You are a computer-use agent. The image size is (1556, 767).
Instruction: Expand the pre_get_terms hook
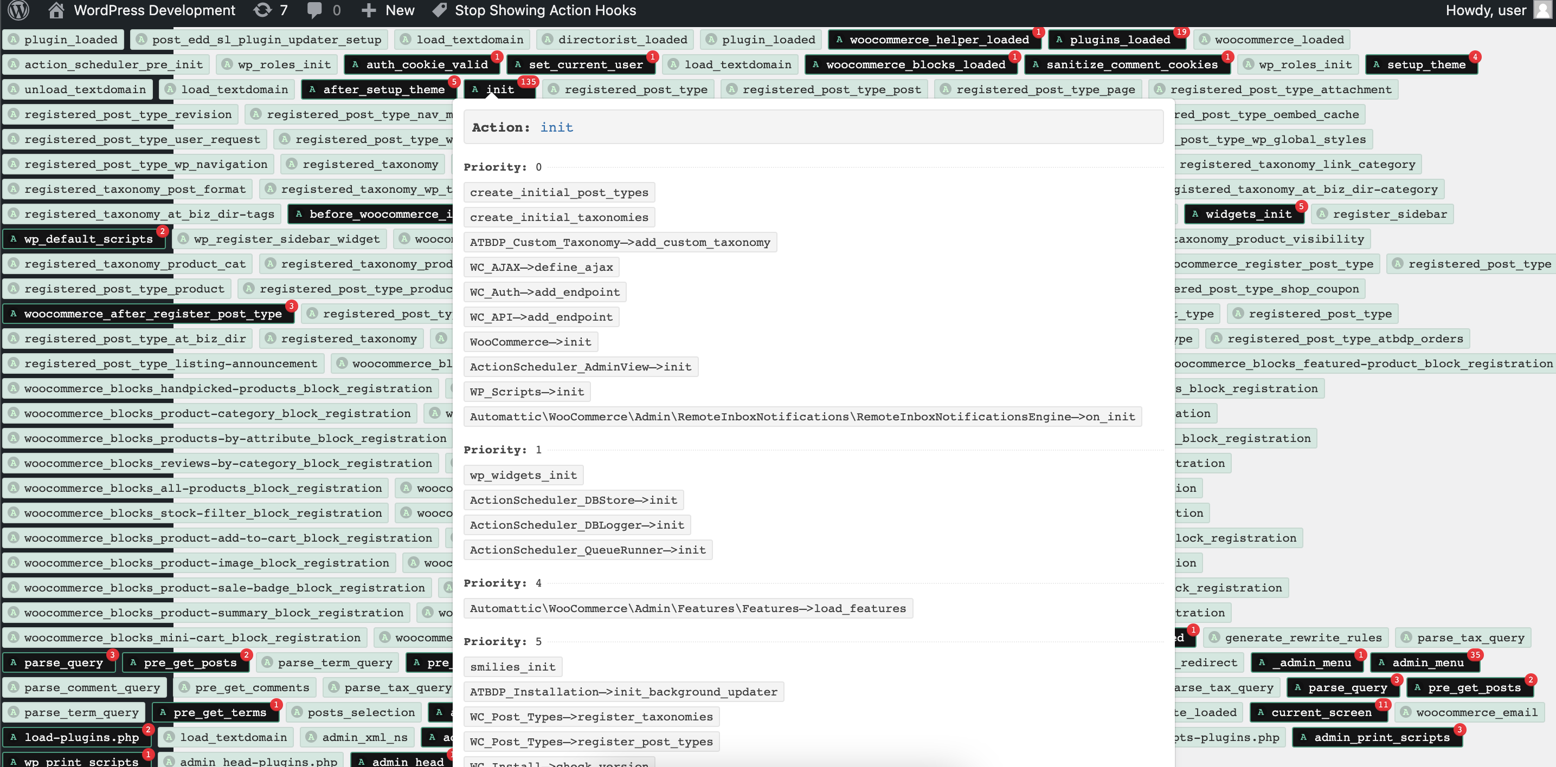[x=215, y=712]
